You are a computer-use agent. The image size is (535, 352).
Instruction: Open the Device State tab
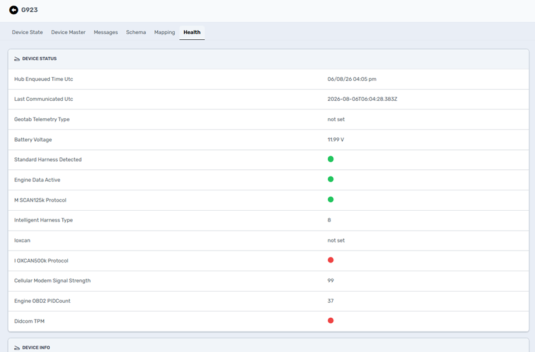click(27, 32)
